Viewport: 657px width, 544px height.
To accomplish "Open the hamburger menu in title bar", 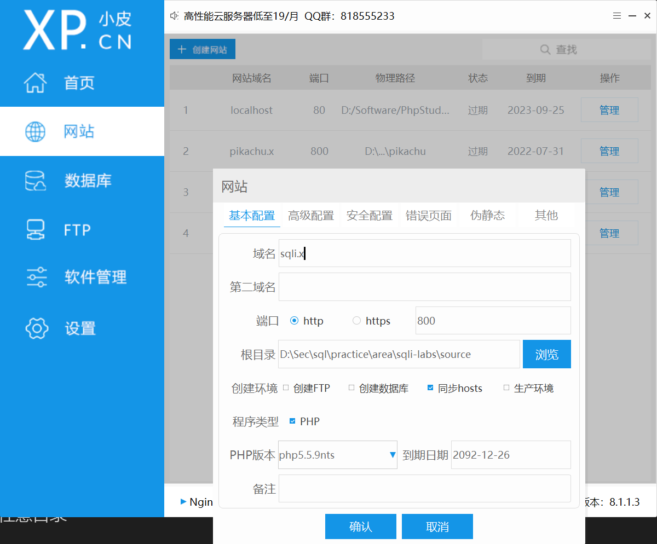I will click(x=617, y=16).
